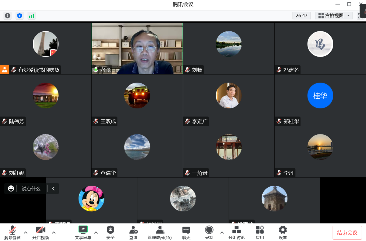This screenshot has width=366, height=241.
Task: Click 共享屏幕 to share screen
Action: 83,232
